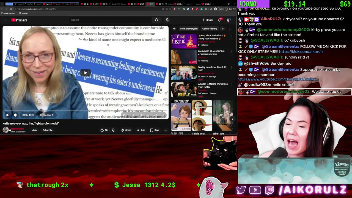The width and height of the screenshot is (352, 198).
Task: Dislike the video with thumbs down
Action: pyautogui.click(x=113, y=130)
